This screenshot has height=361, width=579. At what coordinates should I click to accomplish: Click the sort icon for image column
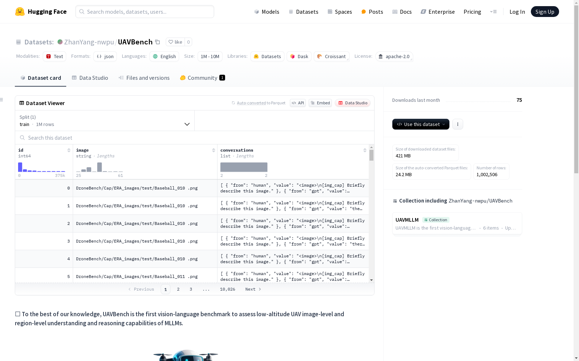(x=214, y=150)
